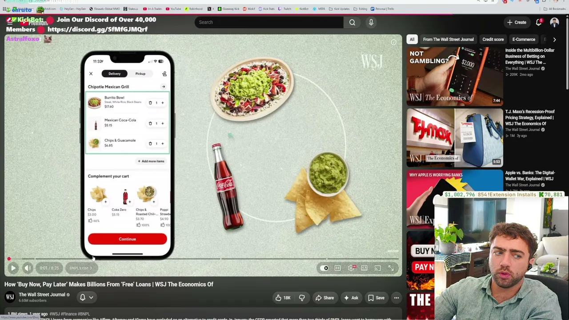Image resolution: width=569 pixels, height=320 pixels.
Task: Open the account avatar menu
Action: pos(554,22)
